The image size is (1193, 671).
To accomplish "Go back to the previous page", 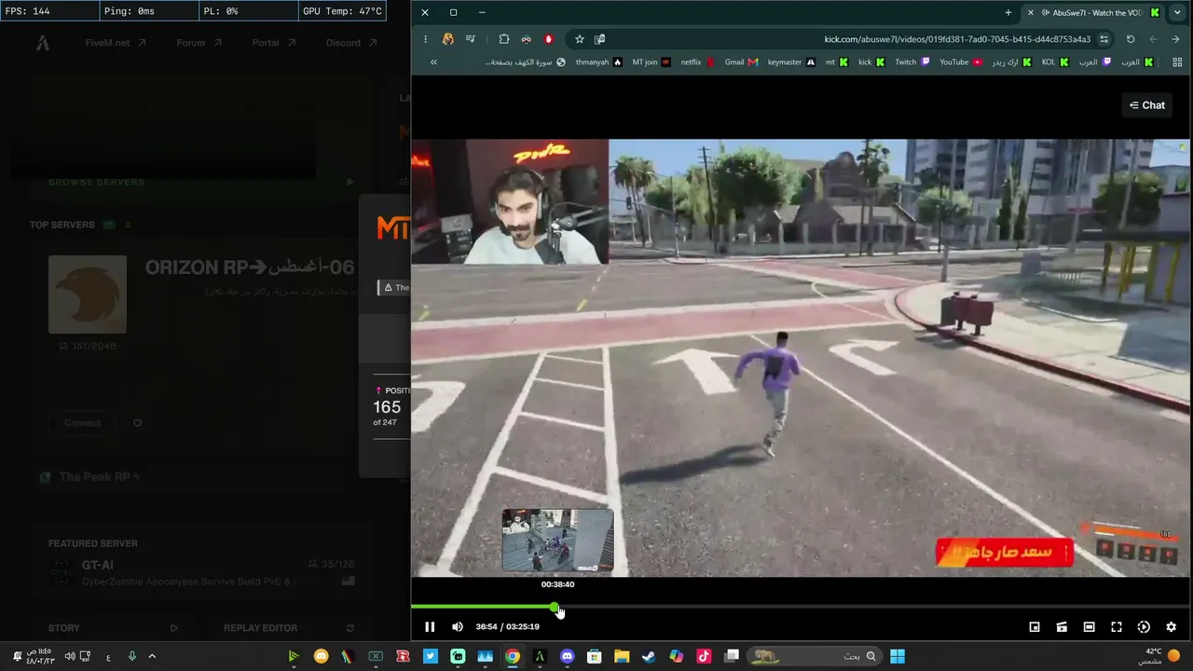I will pos(1175,39).
